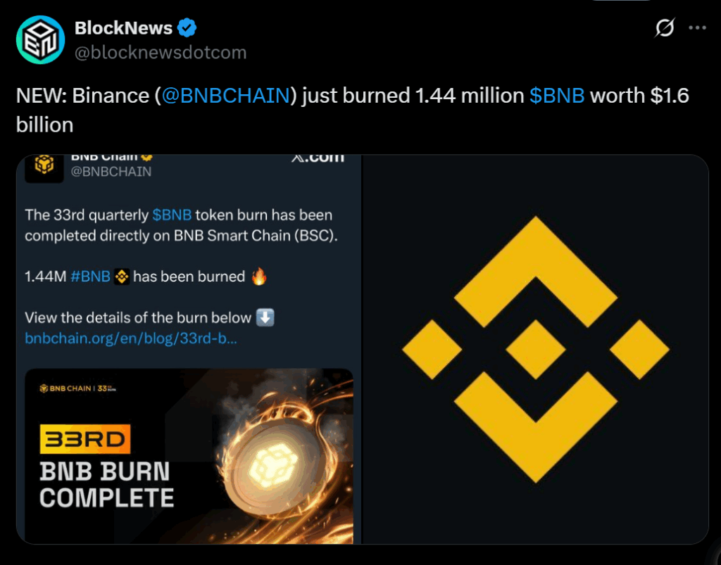Open the bnbchain.org blog link
Screen dimensions: 721x565
[x=131, y=338]
